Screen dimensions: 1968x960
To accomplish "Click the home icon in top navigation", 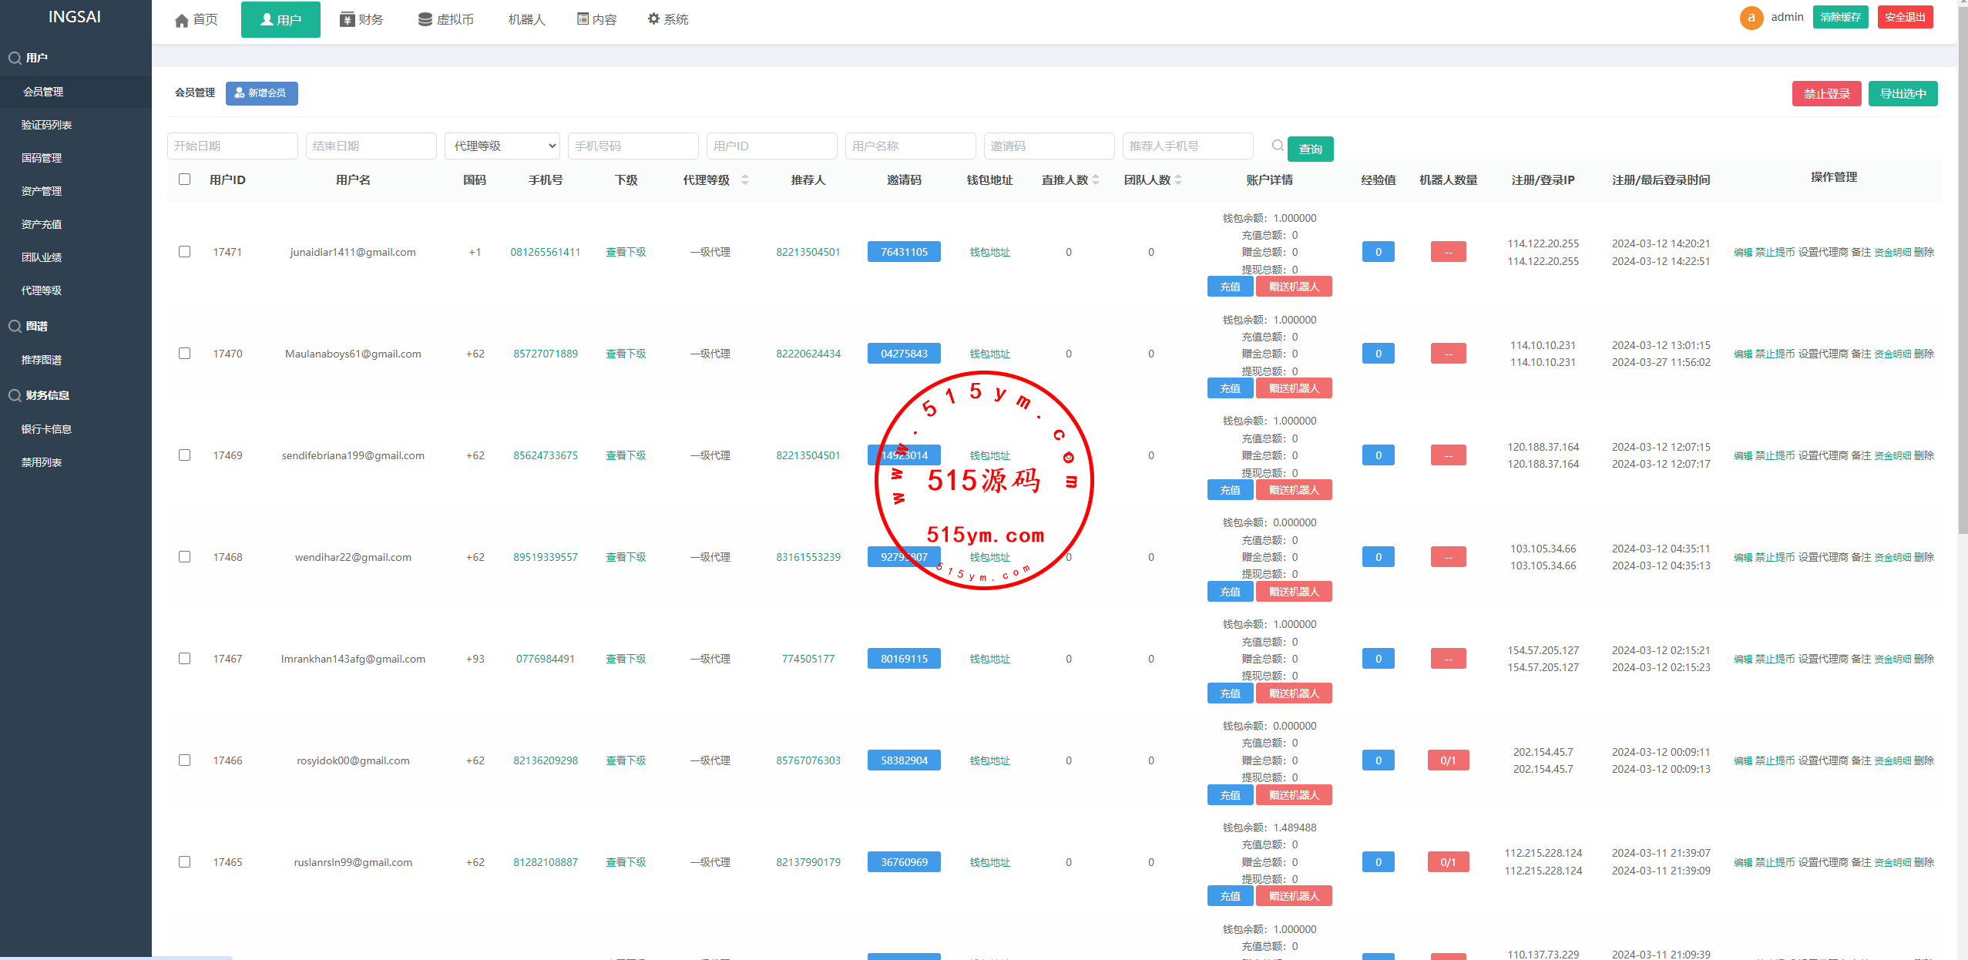I will 182,20.
